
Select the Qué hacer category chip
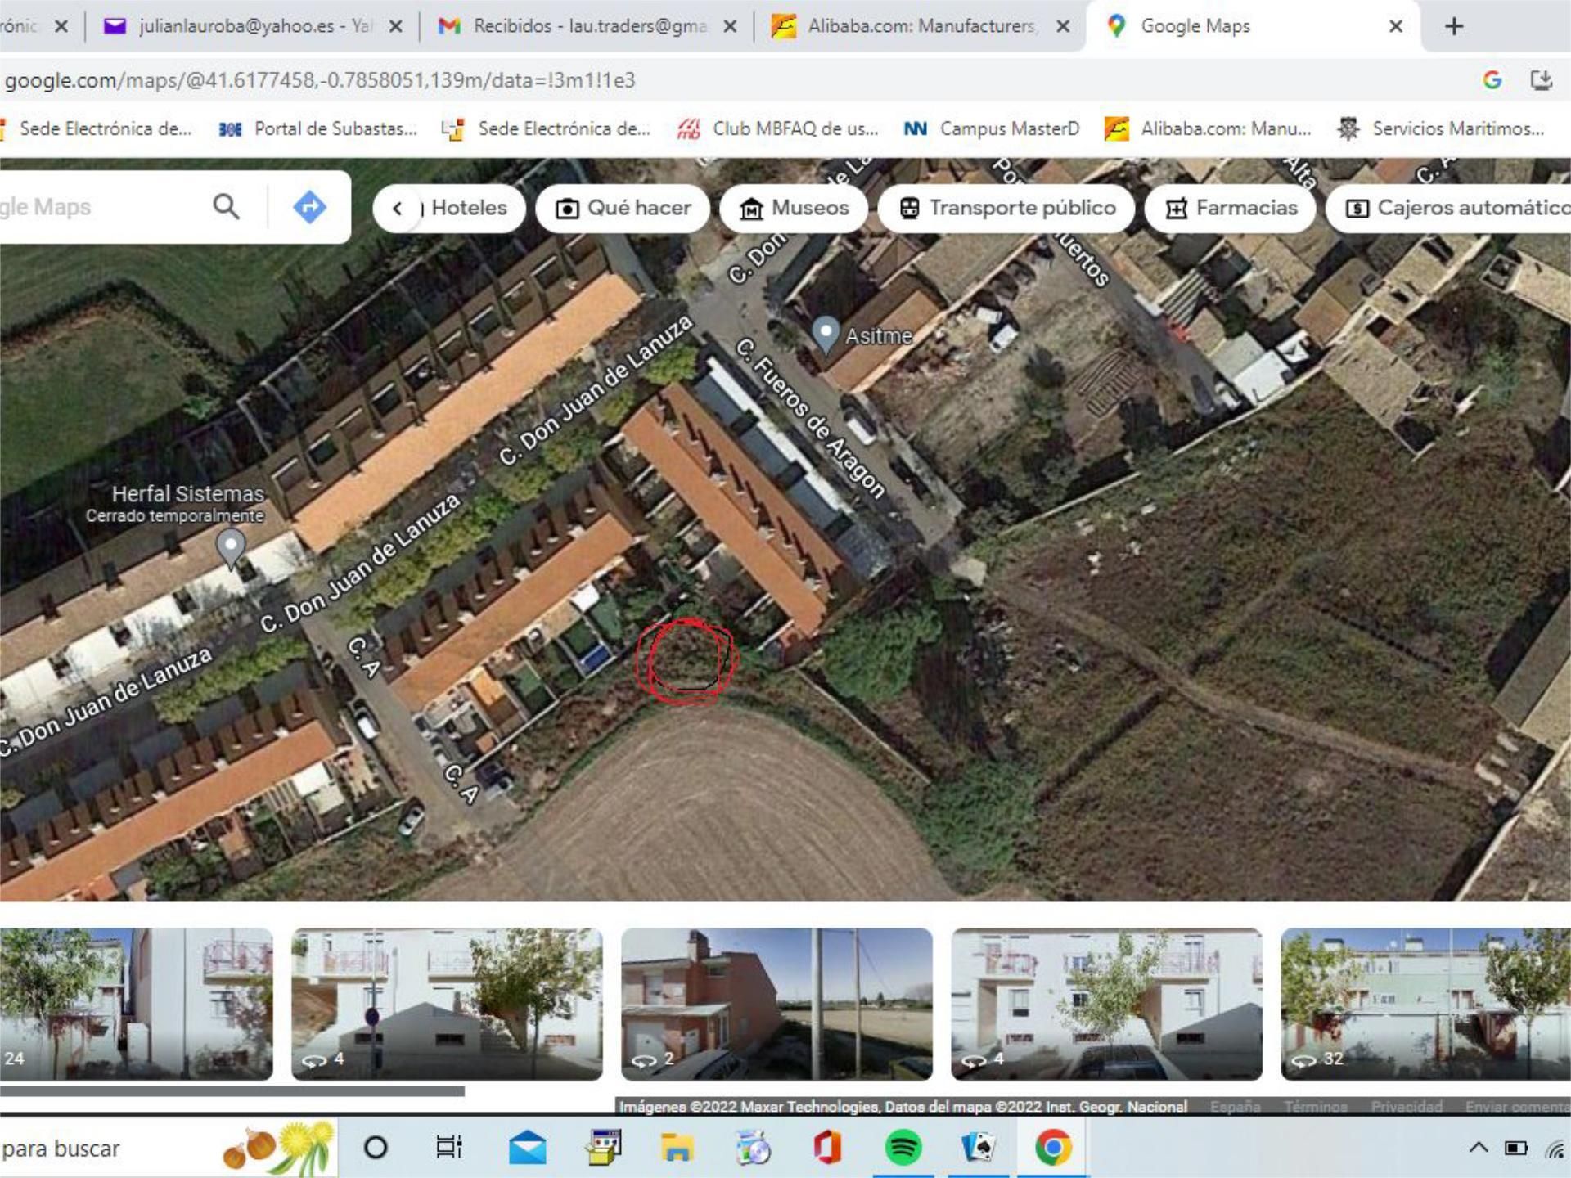[x=622, y=208]
